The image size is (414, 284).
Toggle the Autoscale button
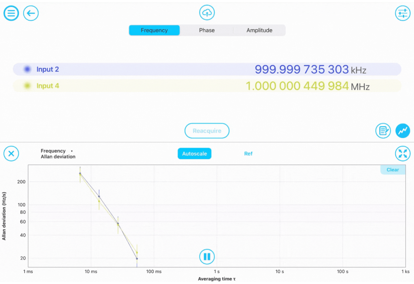(195, 154)
